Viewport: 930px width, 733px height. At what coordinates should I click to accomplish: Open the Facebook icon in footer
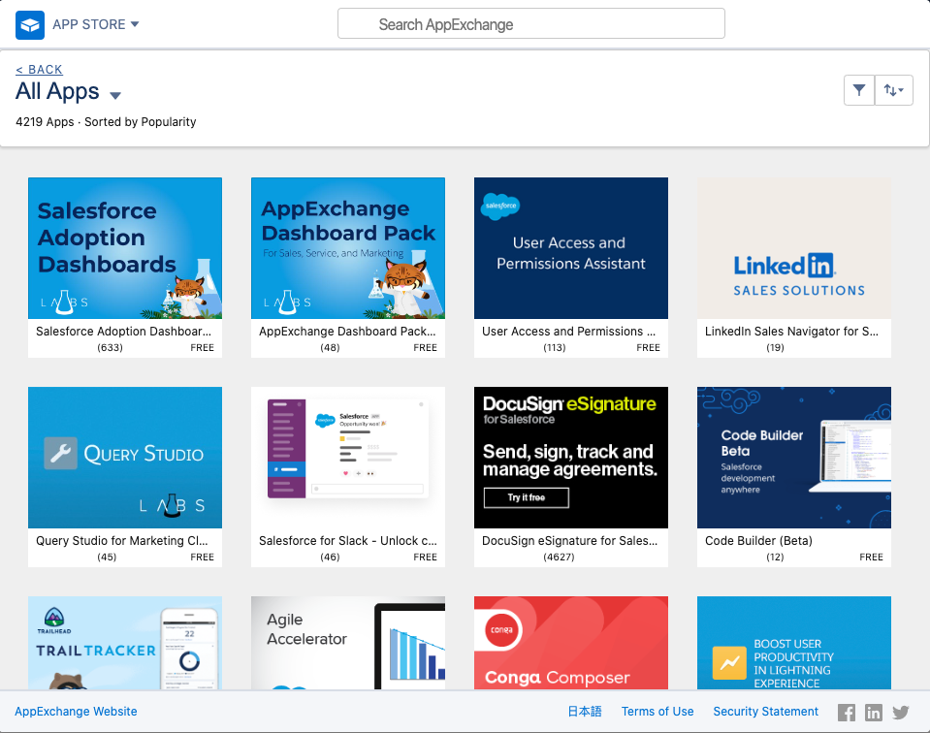click(x=847, y=713)
